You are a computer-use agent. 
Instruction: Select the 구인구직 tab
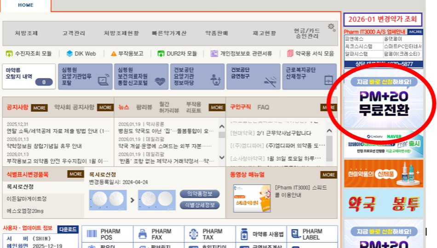click(x=240, y=107)
